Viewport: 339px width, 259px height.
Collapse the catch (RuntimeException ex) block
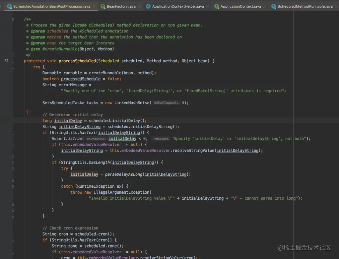click(x=13, y=187)
